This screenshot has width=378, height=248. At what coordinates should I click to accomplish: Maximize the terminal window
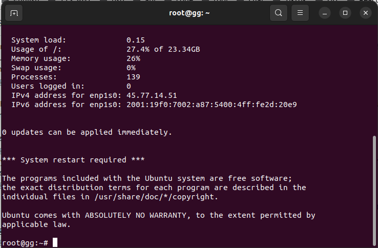[x=345, y=13]
